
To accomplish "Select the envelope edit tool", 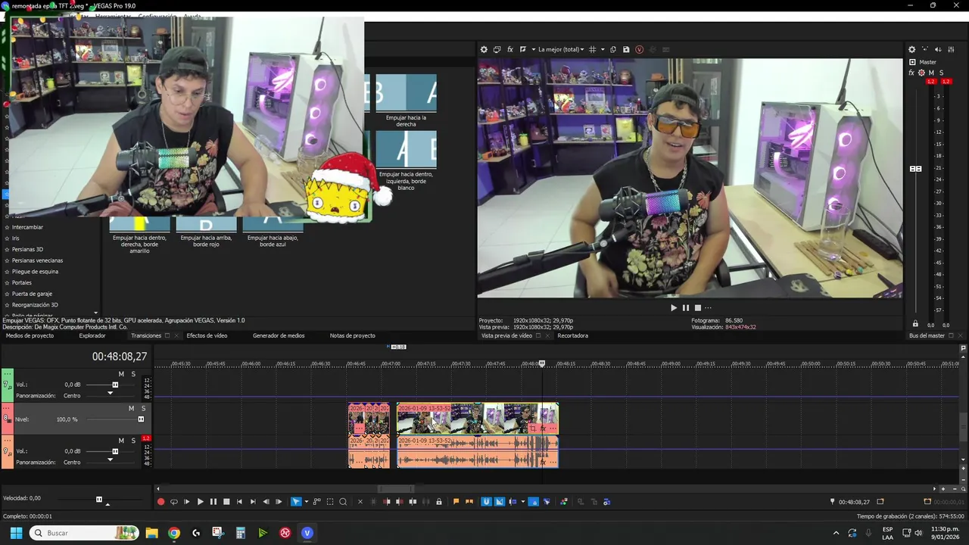I will (x=317, y=501).
